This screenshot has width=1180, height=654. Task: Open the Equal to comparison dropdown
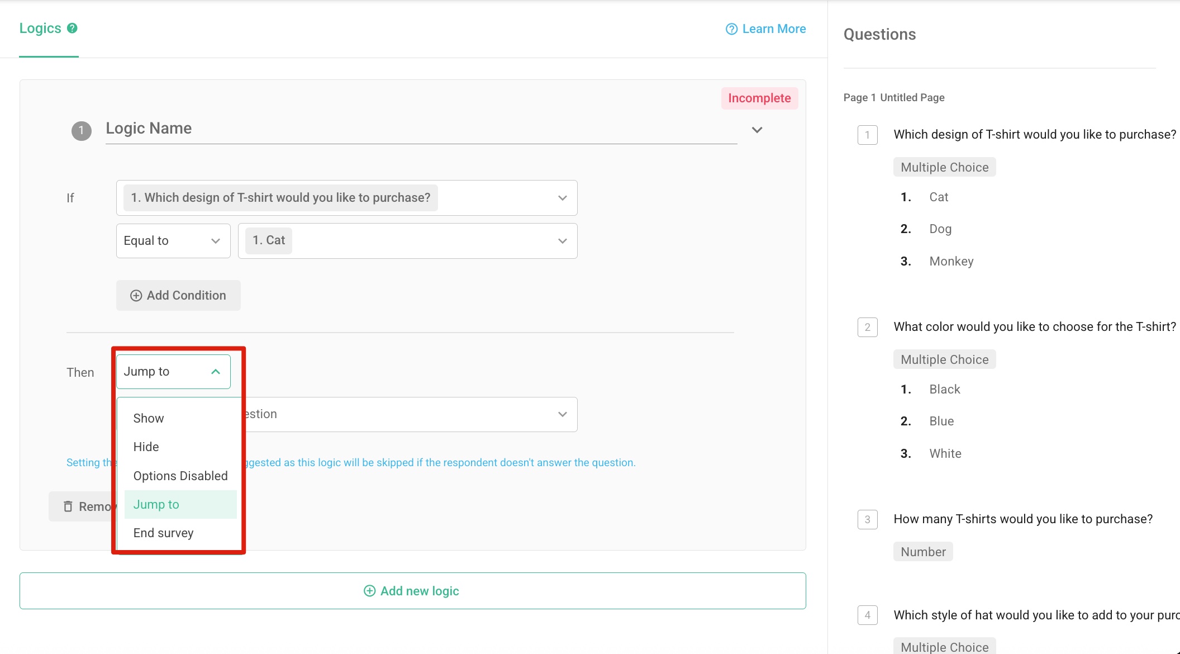173,240
